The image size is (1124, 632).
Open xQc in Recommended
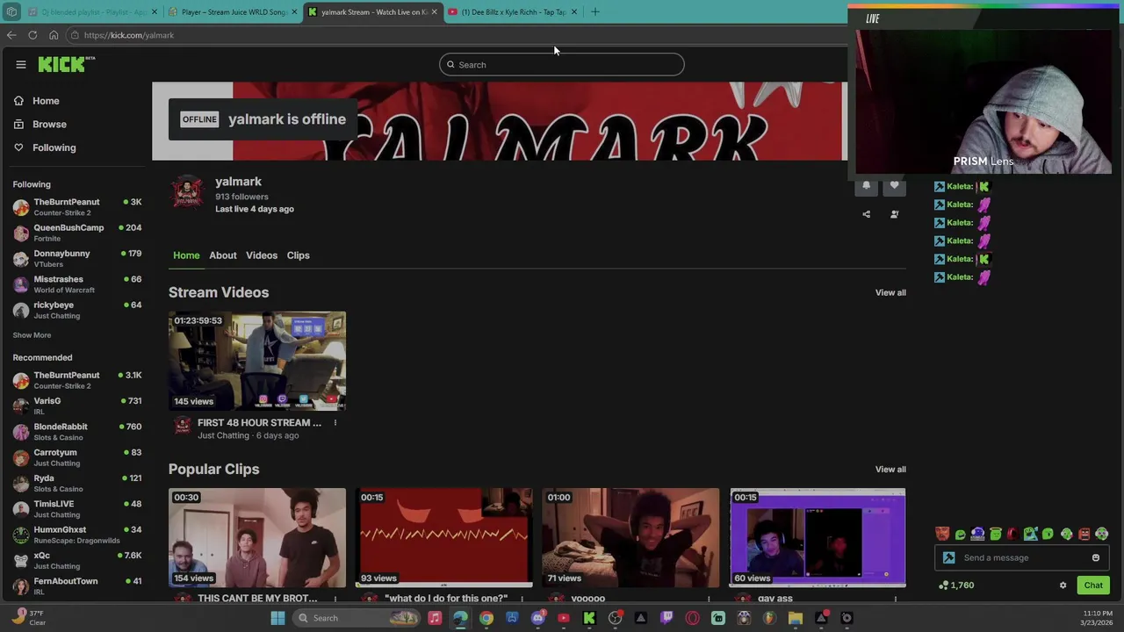point(77,560)
